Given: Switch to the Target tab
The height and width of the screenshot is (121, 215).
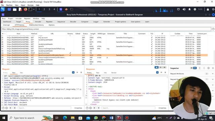Looking at the screenshot, I should (x=18, y=22).
